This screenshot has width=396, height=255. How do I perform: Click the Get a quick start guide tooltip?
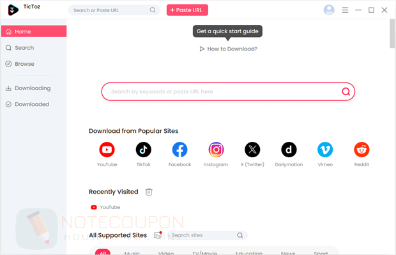227,31
